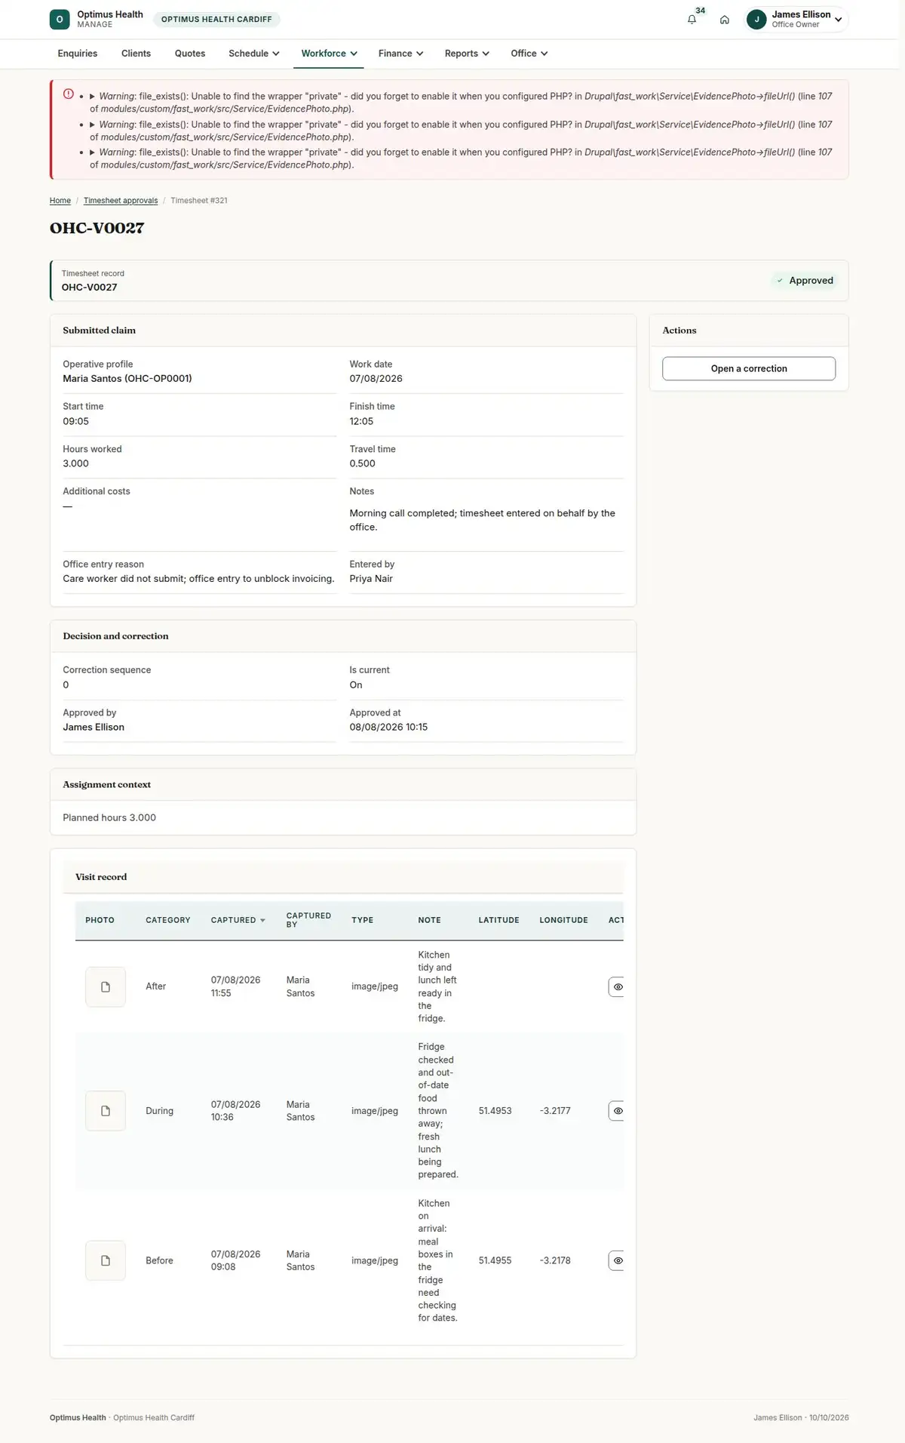Image resolution: width=905 pixels, height=1443 pixels.
Task: View the During evidence row eye icon
Action: pos(617,1111)
